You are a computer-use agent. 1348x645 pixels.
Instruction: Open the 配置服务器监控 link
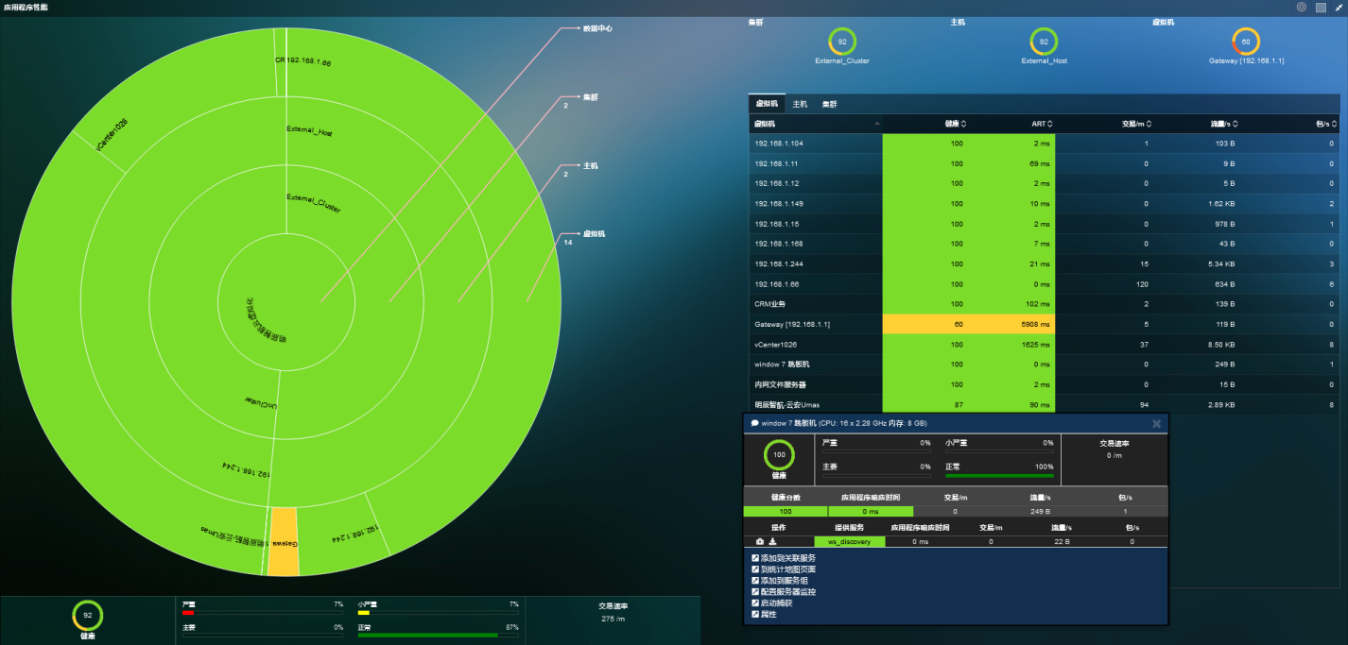(x=788, y=592)
